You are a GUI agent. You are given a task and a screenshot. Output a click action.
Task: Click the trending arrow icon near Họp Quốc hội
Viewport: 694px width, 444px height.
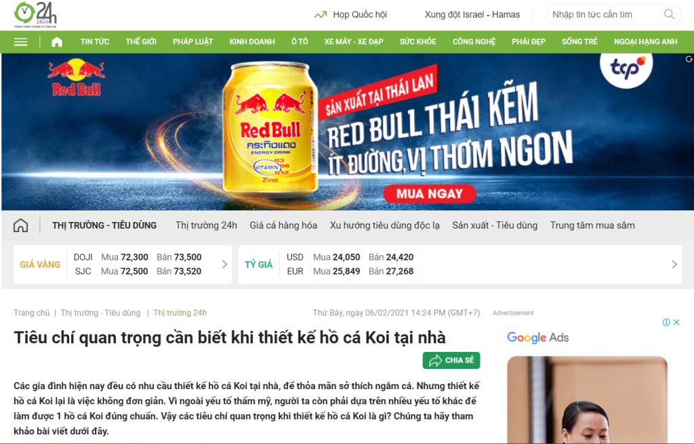tap(321, 15)
